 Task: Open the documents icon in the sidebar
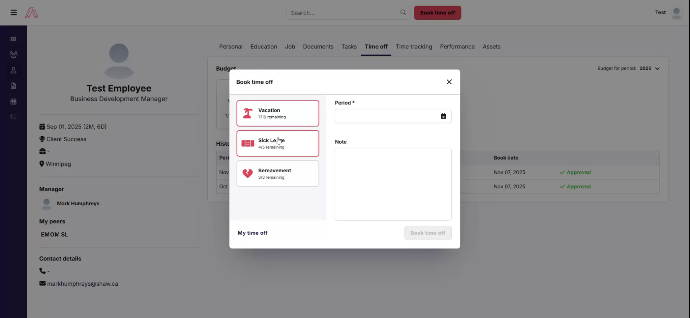tap(13, 86)
